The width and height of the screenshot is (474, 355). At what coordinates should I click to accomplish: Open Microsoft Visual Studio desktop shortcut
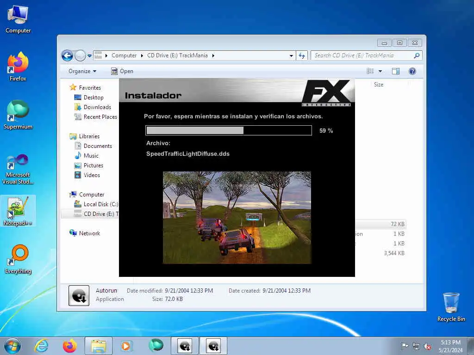pyautogui.click(x=18, y=169)
